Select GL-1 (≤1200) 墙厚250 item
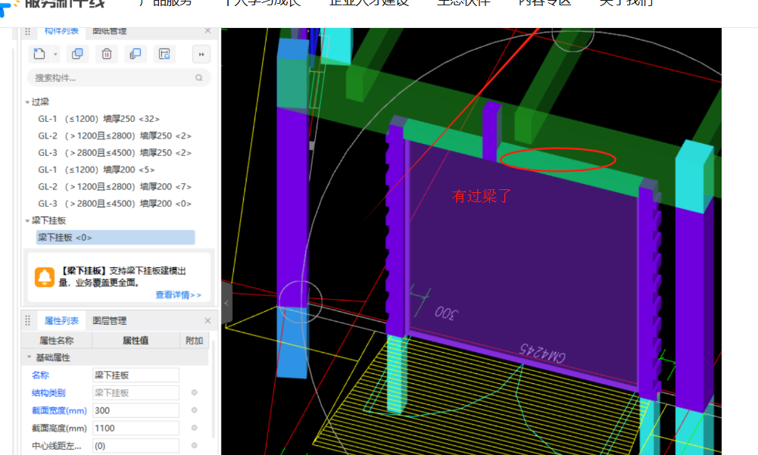 (98, 119)
